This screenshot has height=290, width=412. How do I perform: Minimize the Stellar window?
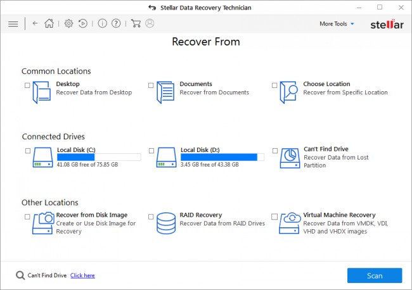(x=359, y=8)
